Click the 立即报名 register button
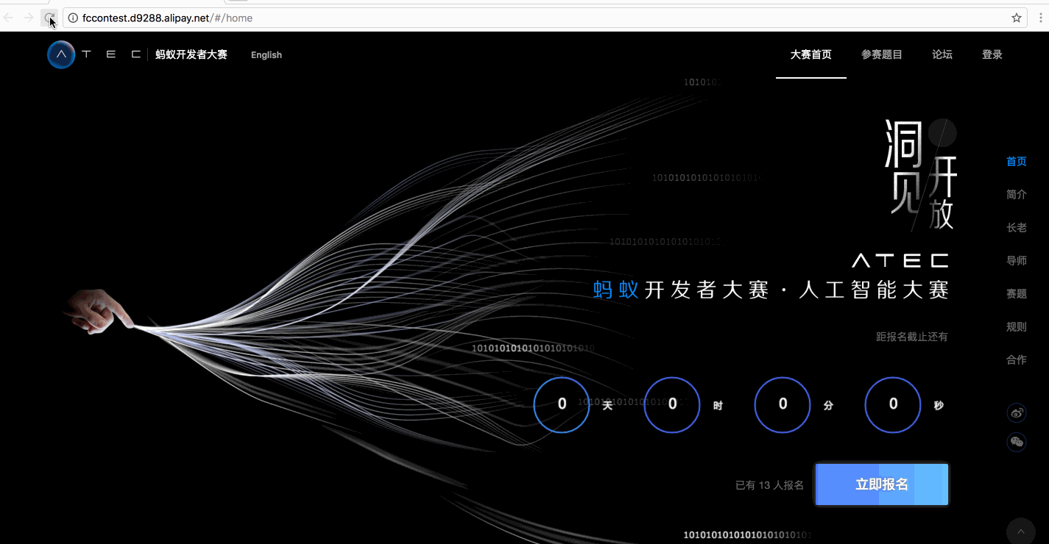1049x544 pixels. [882, 484]
